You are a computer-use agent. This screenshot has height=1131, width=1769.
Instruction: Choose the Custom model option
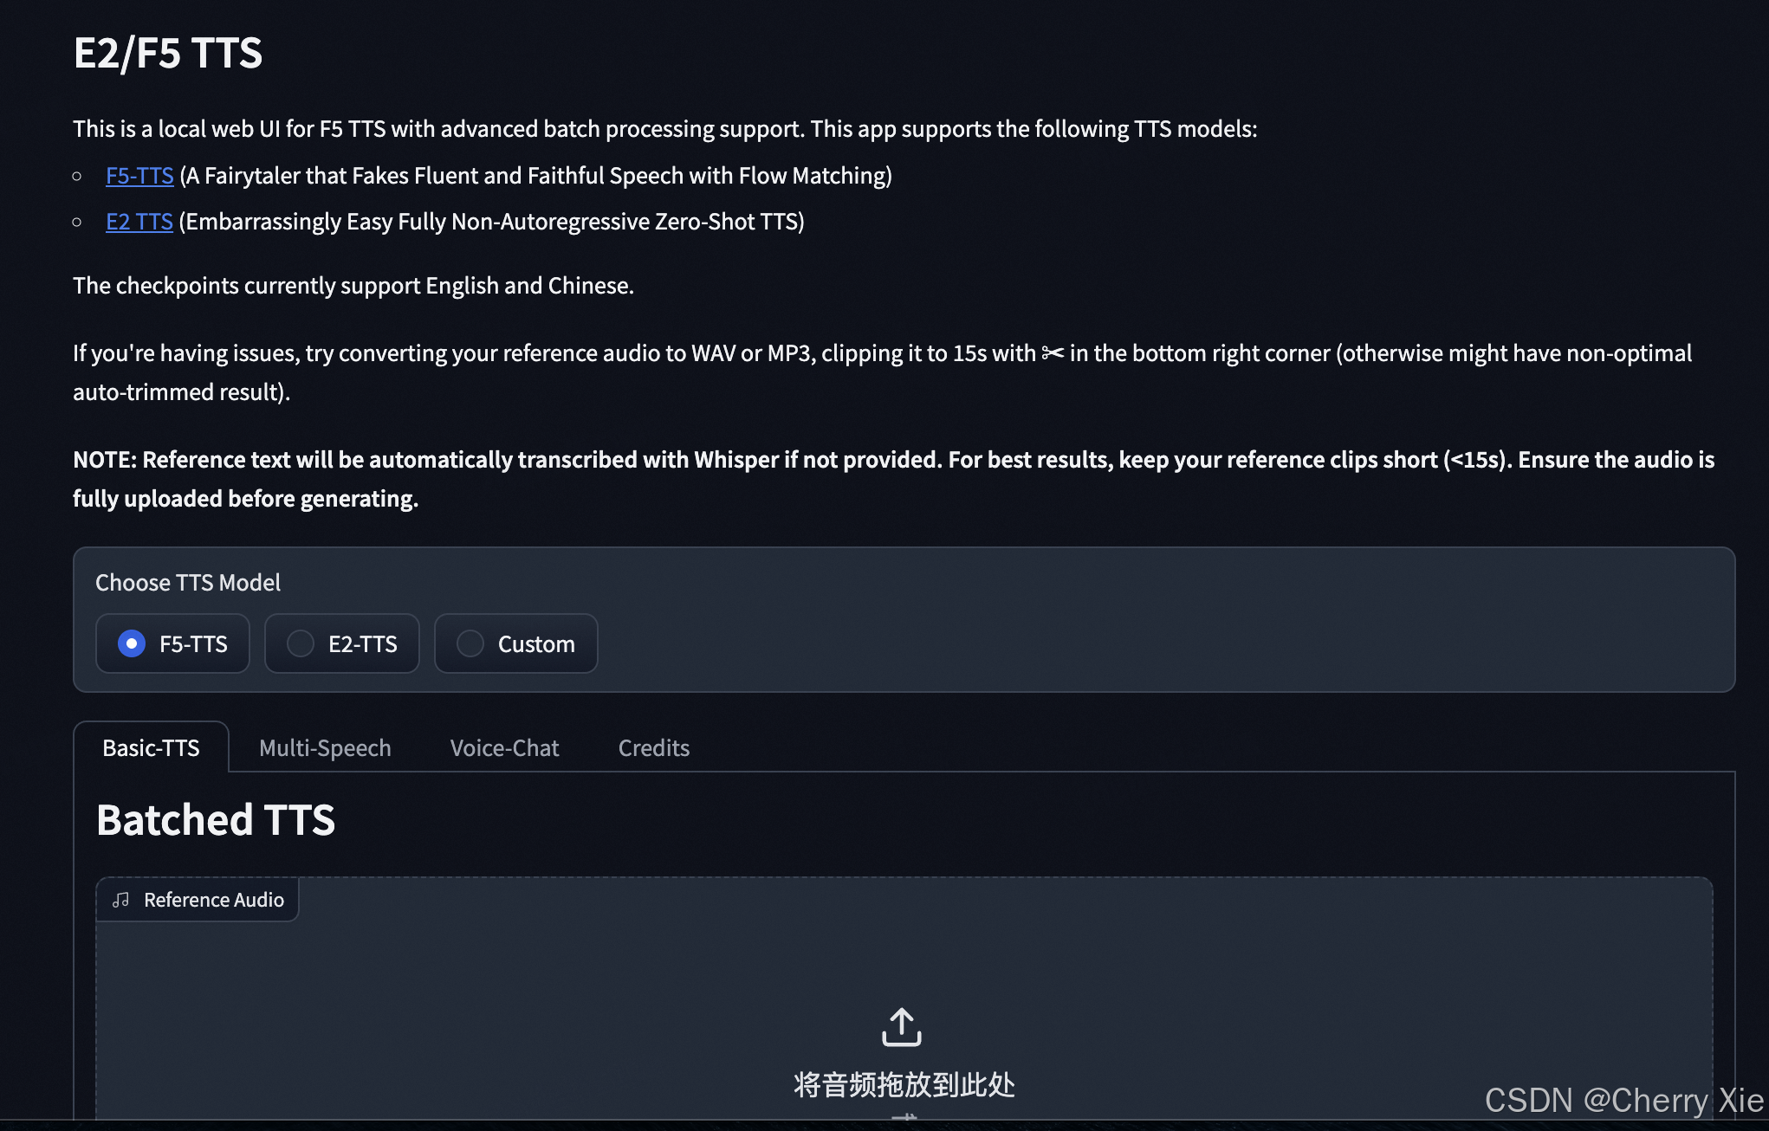(470, 643)
